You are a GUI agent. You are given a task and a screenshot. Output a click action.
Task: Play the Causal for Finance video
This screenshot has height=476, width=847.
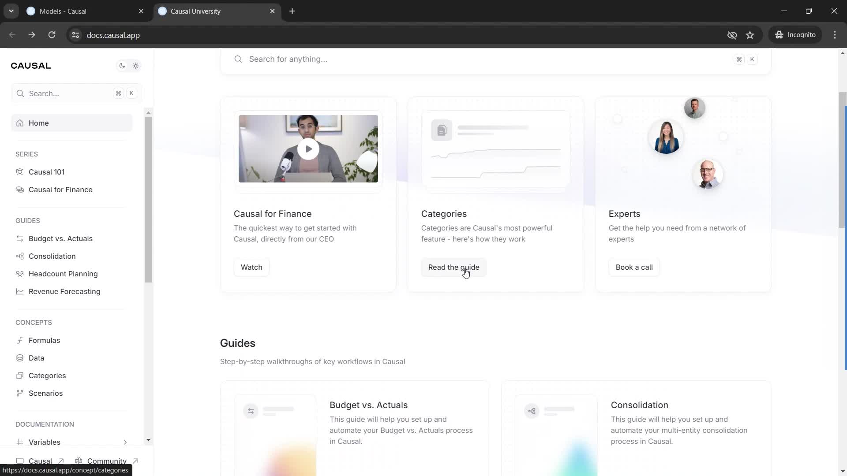(308, 149)
